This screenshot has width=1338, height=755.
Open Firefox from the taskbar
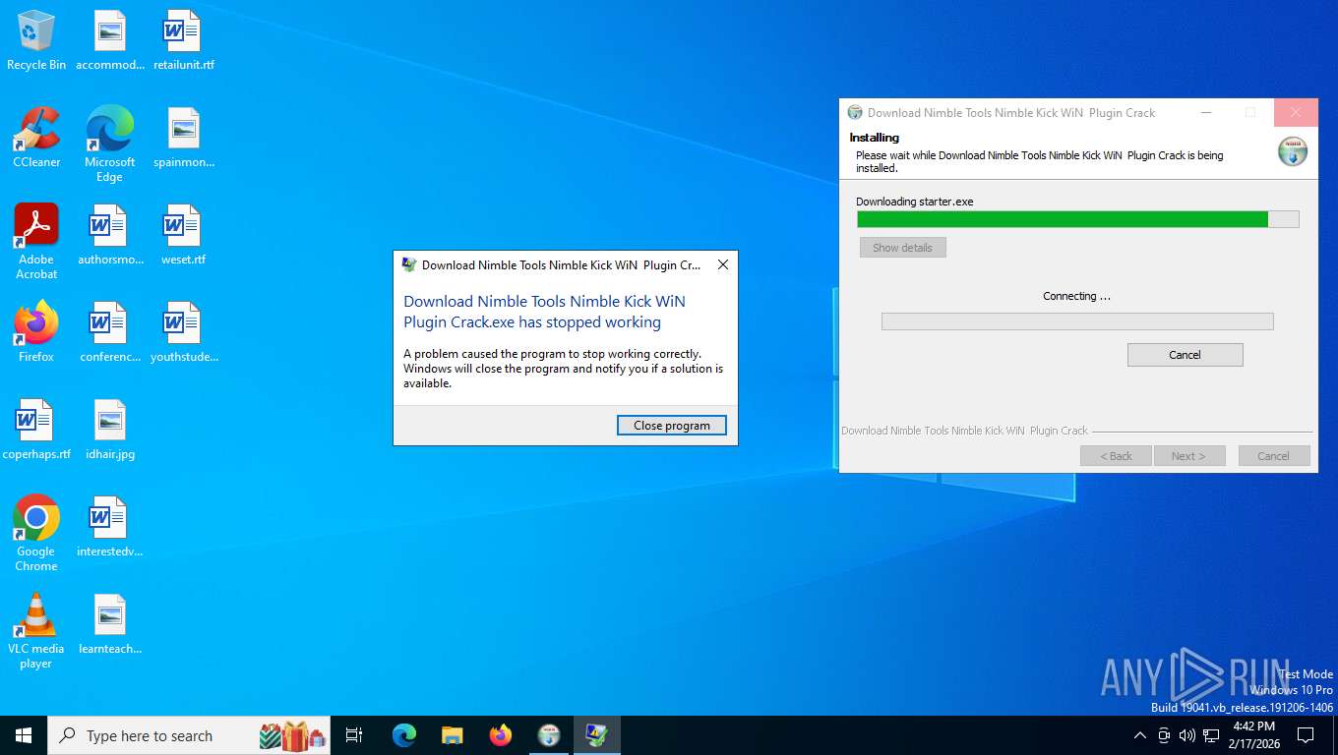point(501,735)
